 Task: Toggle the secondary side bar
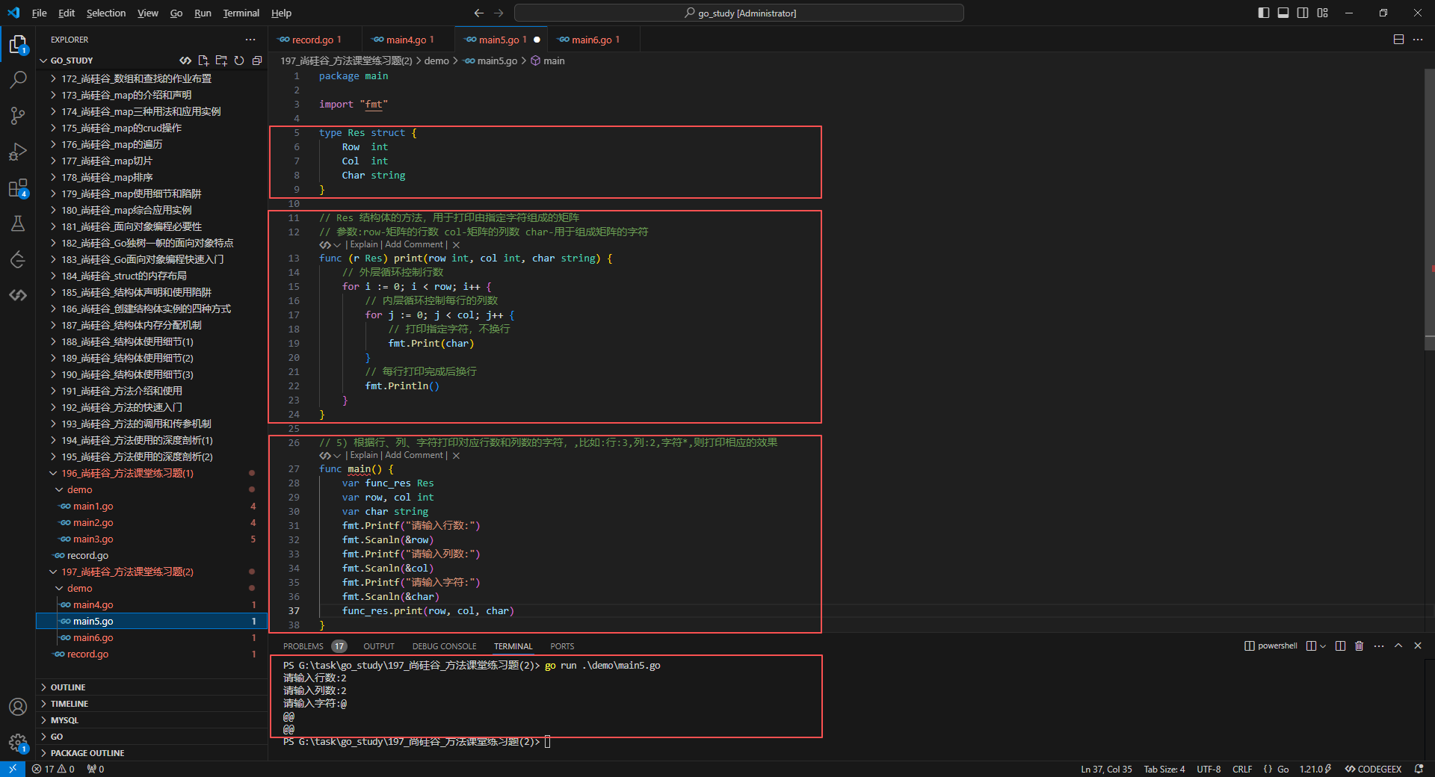(x=1303, y=13)
